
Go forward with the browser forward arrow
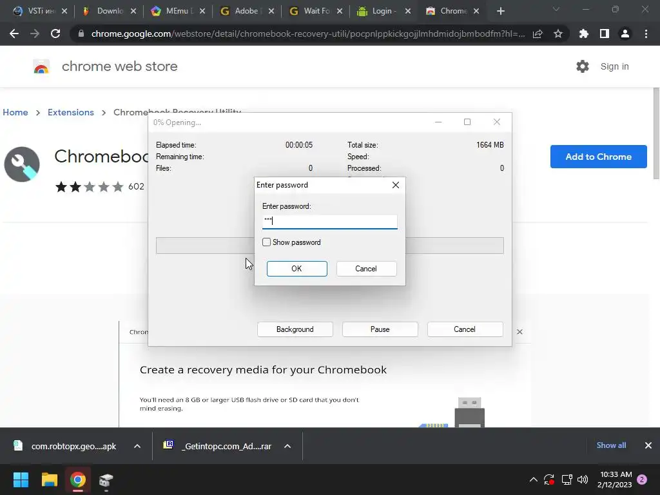click(35, 34)
